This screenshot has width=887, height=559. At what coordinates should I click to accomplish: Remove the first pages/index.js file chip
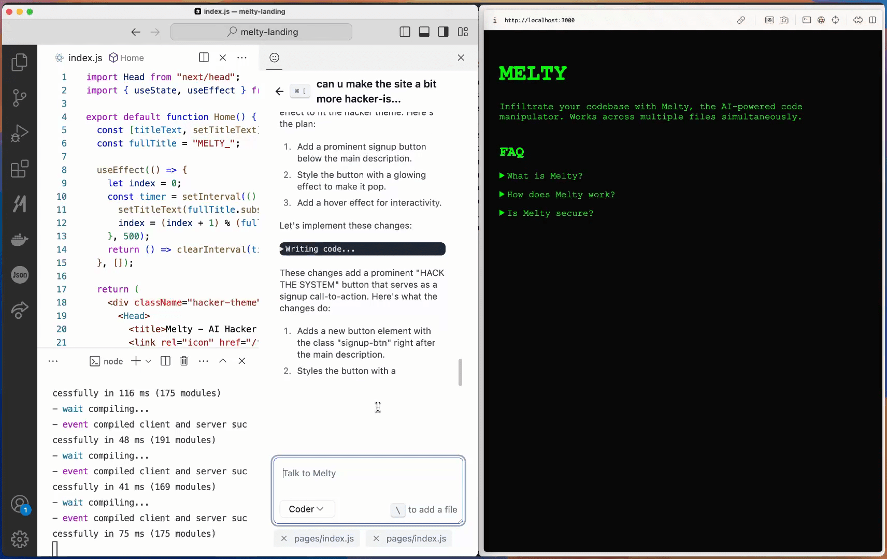[x=284, y=539]
